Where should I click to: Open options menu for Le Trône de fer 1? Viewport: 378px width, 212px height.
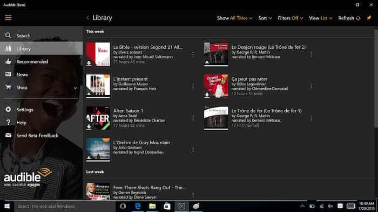point(311,118)
